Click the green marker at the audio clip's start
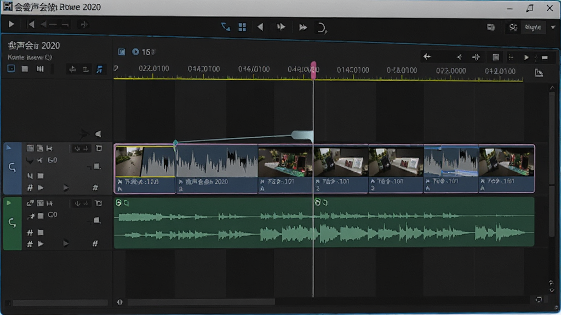 [x=118, y=203]
